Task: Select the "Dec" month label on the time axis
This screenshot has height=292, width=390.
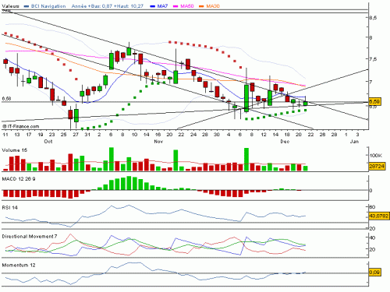Action: [285, 142]
